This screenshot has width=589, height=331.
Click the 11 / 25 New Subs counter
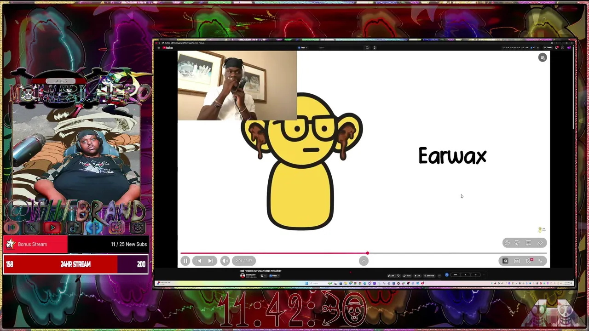[x=129, y=244]
